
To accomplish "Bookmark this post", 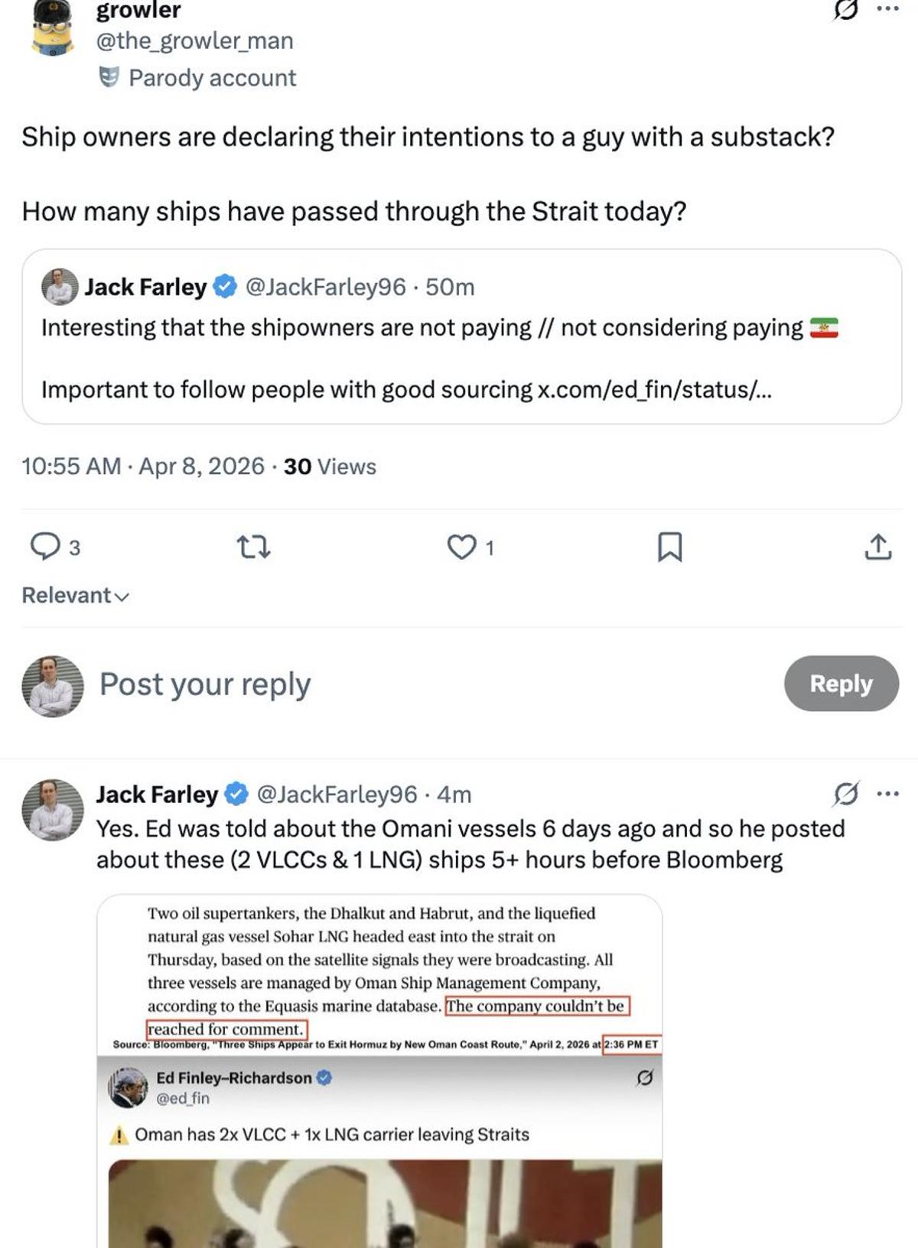I will coord(670,547).
